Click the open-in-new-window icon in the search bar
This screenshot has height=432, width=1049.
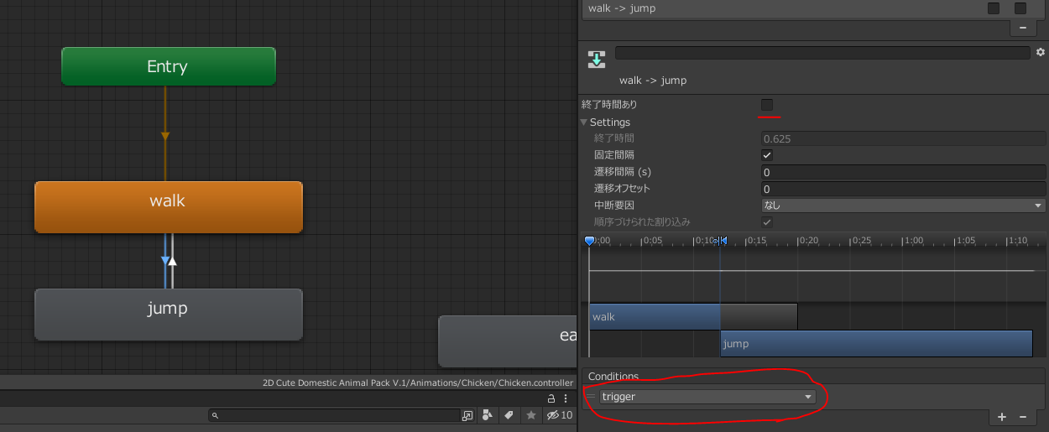467,415
